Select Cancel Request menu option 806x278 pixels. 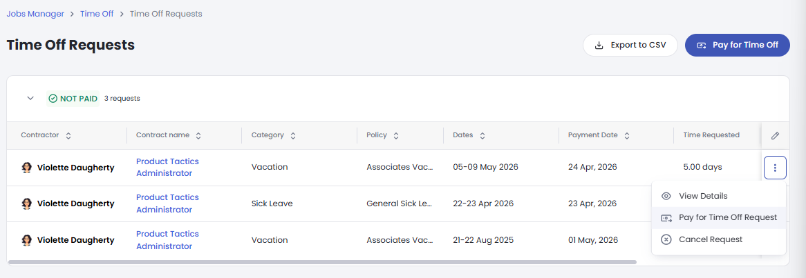(x=710, y=239)
